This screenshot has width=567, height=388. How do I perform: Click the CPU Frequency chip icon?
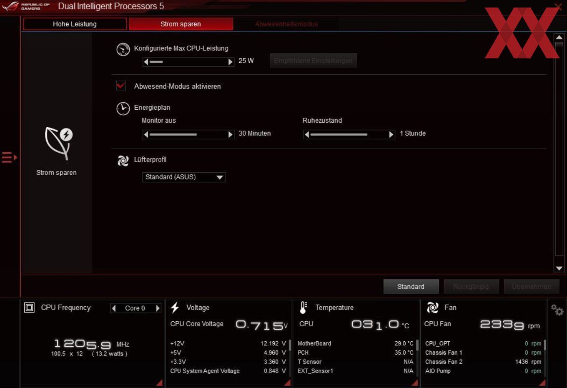29,308
